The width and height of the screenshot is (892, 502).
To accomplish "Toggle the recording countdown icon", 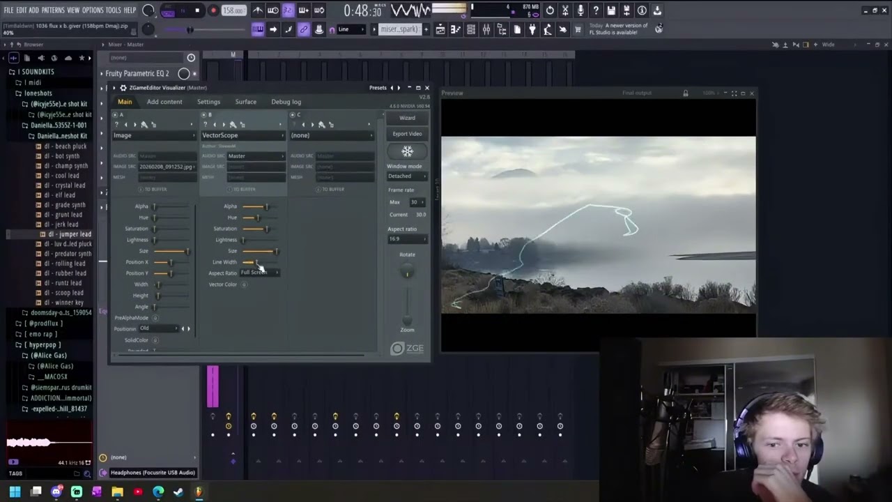I will pyautogui.click(x=288, y=10).
